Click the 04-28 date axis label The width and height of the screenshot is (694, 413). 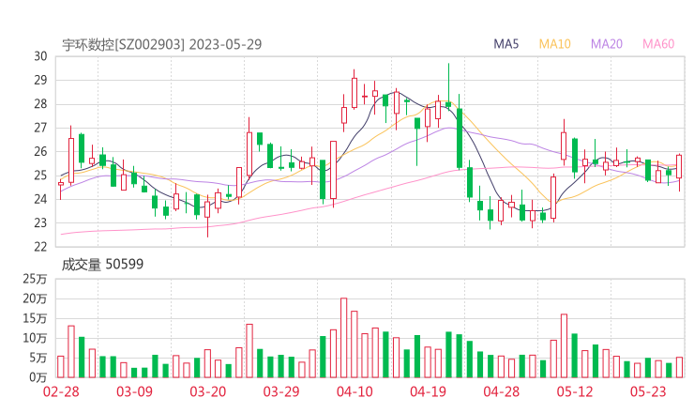click(501, 391)
